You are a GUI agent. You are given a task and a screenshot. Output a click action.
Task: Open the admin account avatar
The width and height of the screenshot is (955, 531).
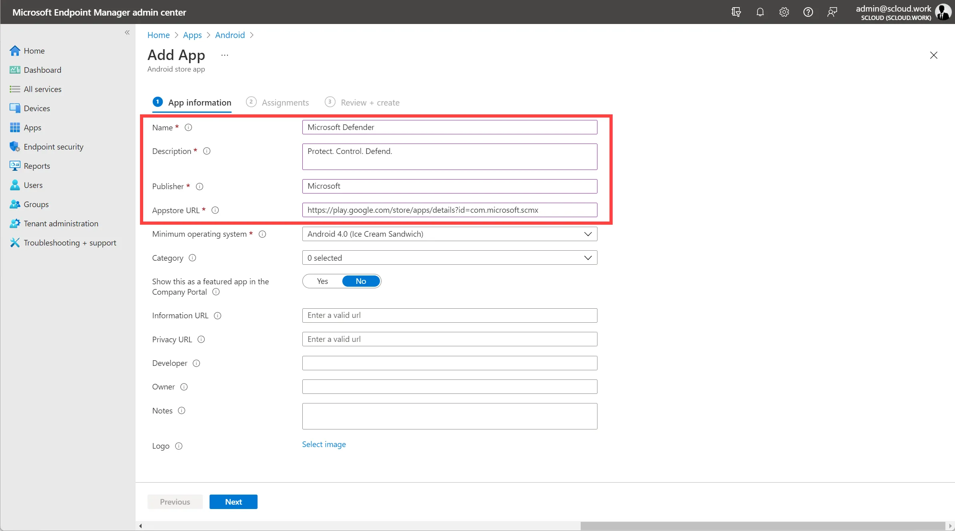pyautogui.click(x=943, y=12)
